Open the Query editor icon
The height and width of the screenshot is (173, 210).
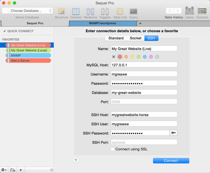pyautogui.click(x=134, y=11)
